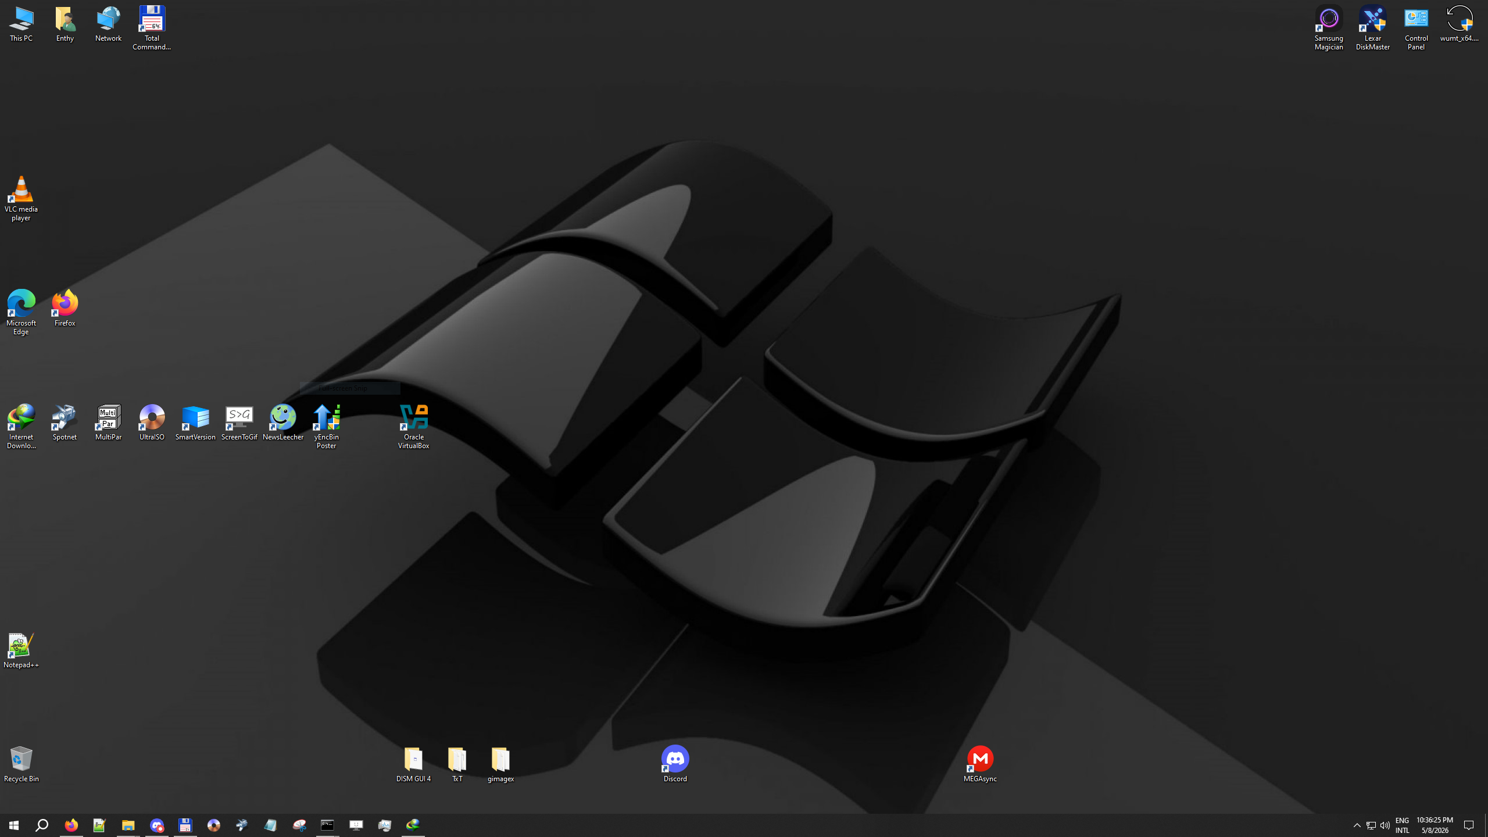The width and height of the screenshot is (1488, 837).
Task: Select the UltraISO desktop shortcut
Action: 152,423
